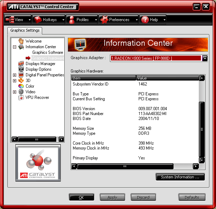This screenshot has height=209, width=216.
Task: Click the Catalyst Control Center logo thumbnail
Action: (38, 163)
